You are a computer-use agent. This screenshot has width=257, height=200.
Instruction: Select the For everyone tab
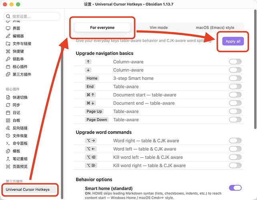[102, 28]
